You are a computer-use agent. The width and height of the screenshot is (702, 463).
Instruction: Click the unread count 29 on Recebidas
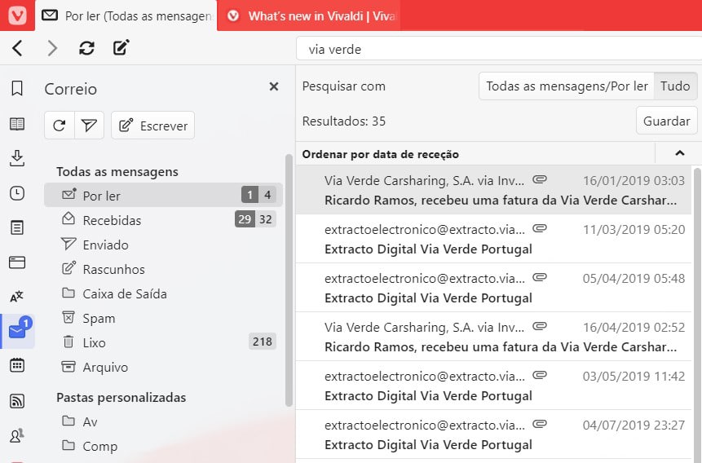point(245,219)
